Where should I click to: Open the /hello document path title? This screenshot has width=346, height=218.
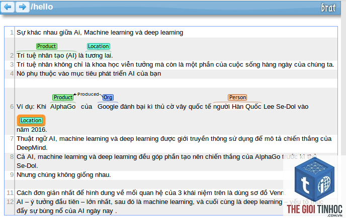coord(42,7)
